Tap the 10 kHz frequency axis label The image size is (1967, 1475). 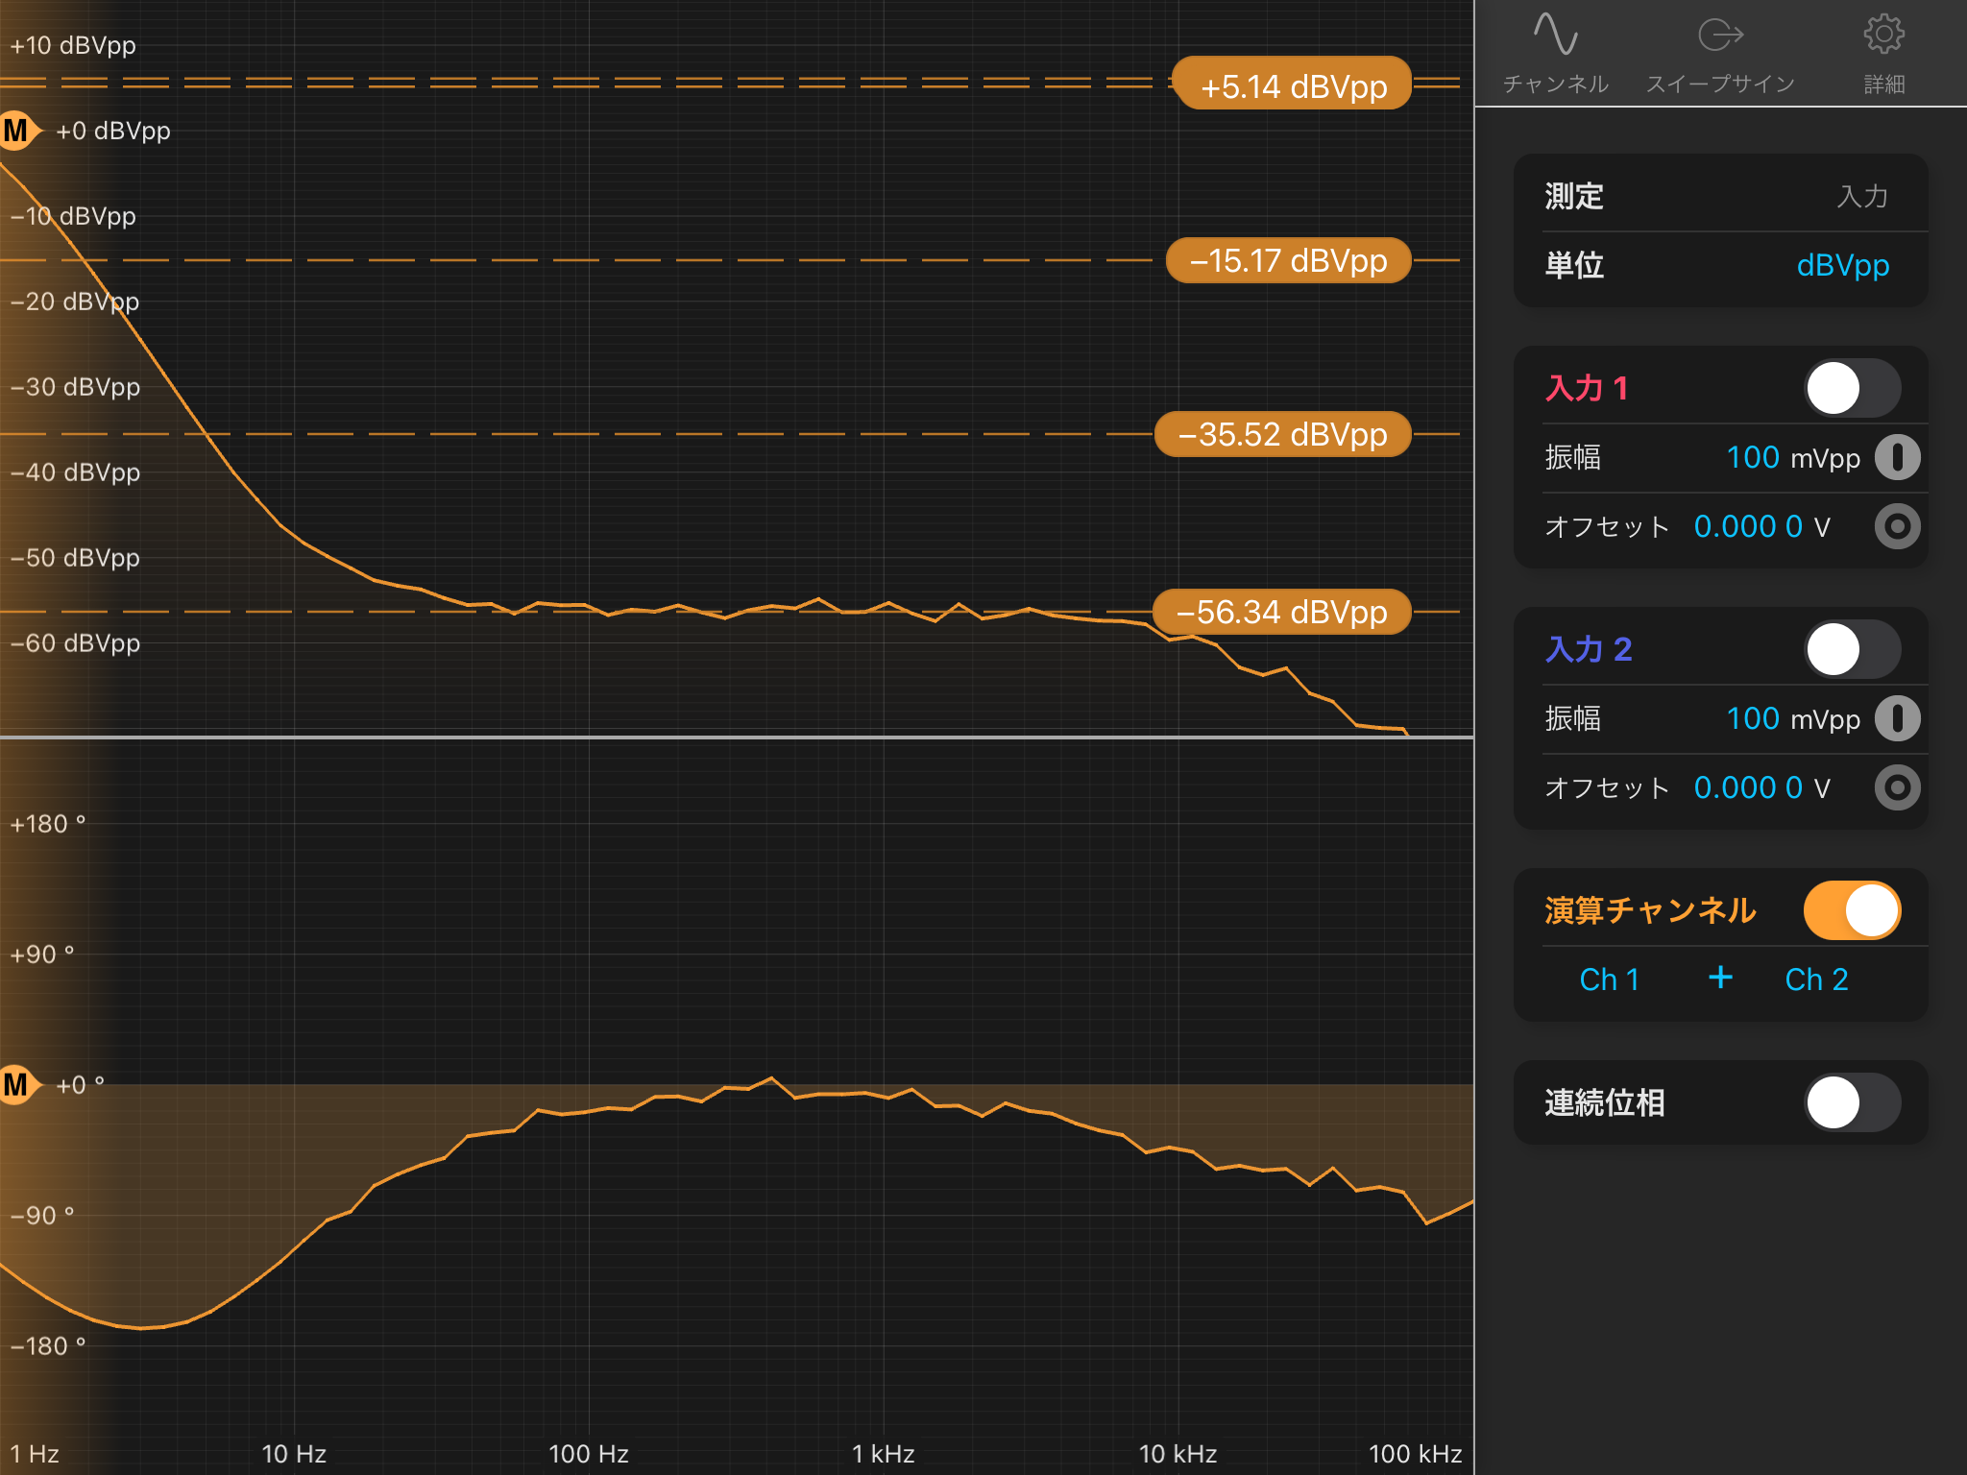(x=1178, y=1454)
